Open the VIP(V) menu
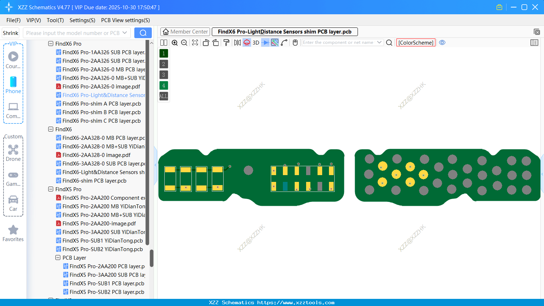This screenshot has height=306, width=544. click(x=34, y=20)
